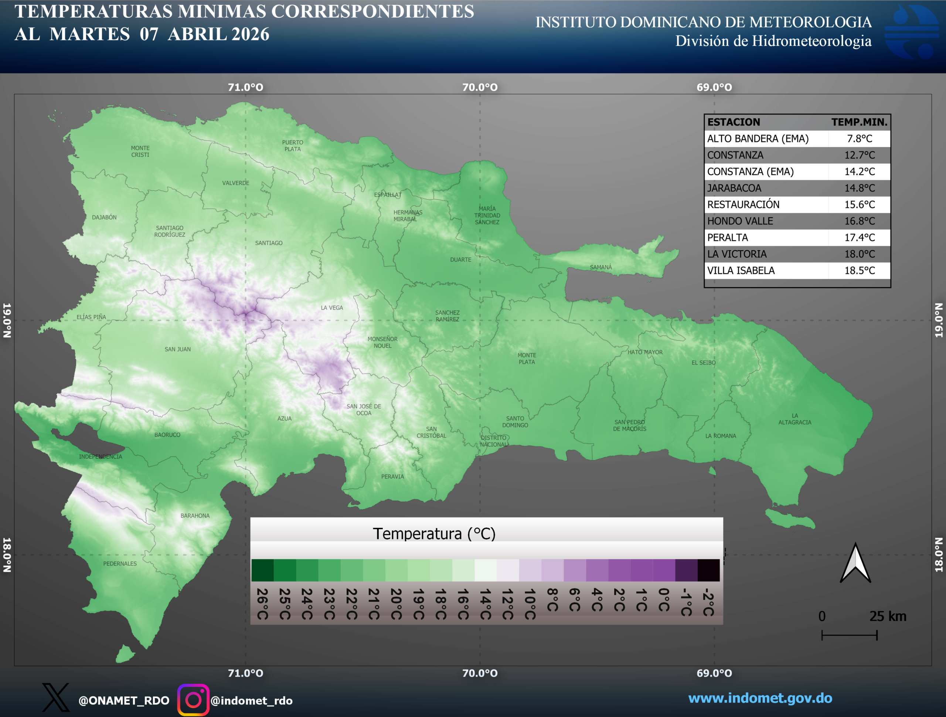Click the black -2°C legend swatch

708,570
